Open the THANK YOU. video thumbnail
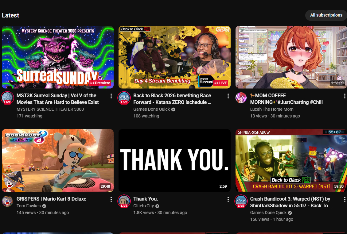This screenshot has height=234, width=347. tap(175, 160)
